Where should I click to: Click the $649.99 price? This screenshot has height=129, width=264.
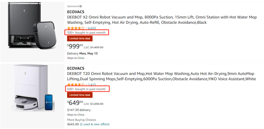click(75, 103)
